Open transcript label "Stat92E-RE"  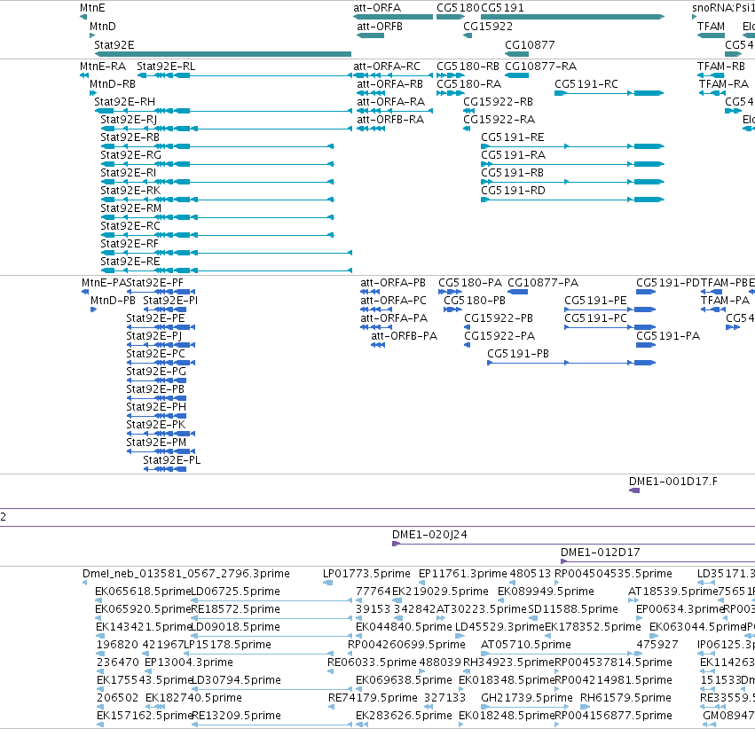coord(130,262)
